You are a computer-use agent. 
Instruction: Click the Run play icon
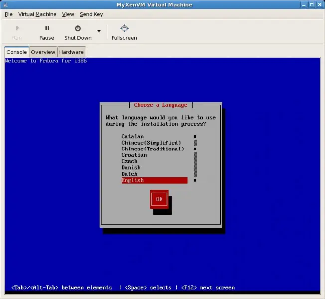pyautogui.click(x=17, y=28)
